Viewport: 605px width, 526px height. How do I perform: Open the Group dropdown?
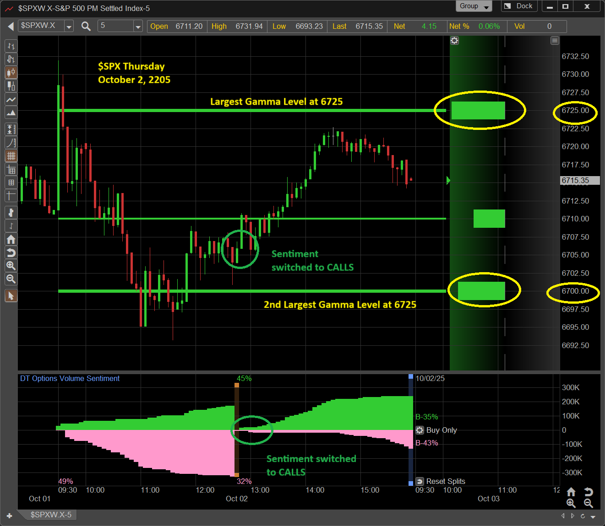[474, 6]
